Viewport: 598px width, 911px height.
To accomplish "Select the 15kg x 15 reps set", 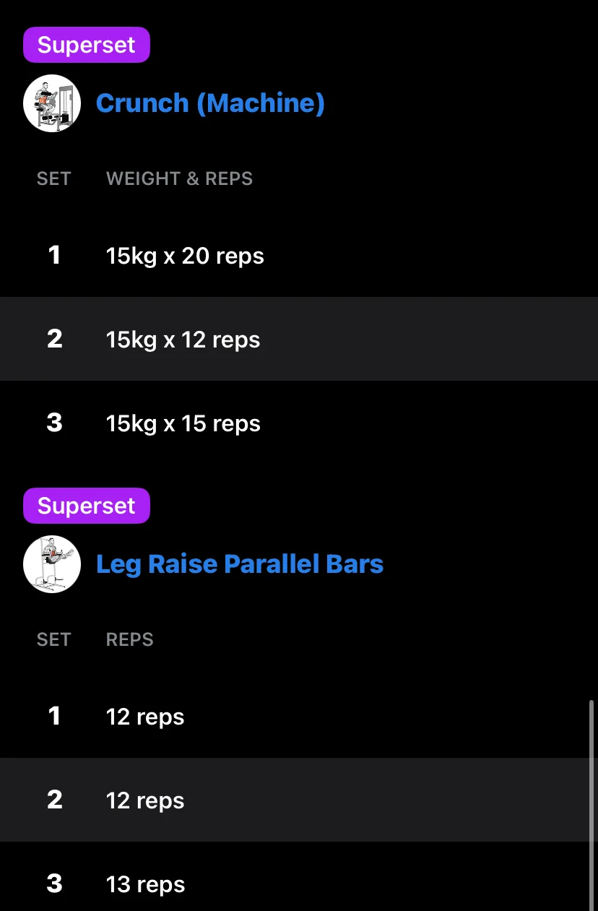I will tap(299, 423).
